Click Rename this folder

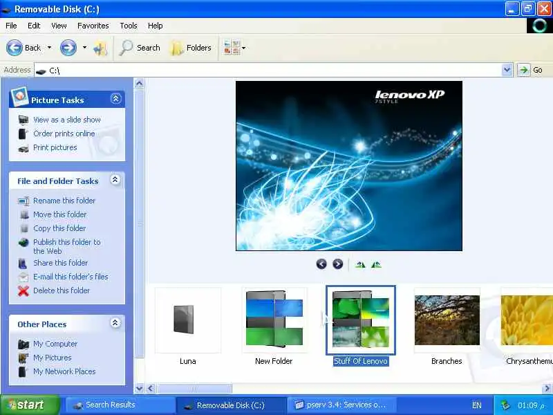click(x=64, y=201)
